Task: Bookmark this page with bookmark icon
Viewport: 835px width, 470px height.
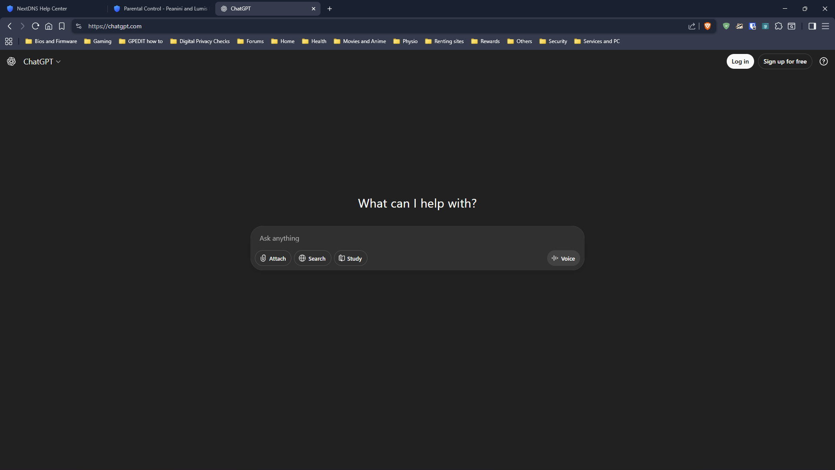Action: click(x=62, y=26)
